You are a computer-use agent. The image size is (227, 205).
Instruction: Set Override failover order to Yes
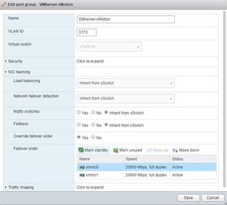[79, 137]
